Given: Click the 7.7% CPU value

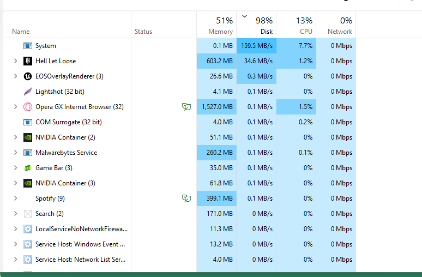Looking at the screenshot, I should pyautogui.click(x=305, y=46).
